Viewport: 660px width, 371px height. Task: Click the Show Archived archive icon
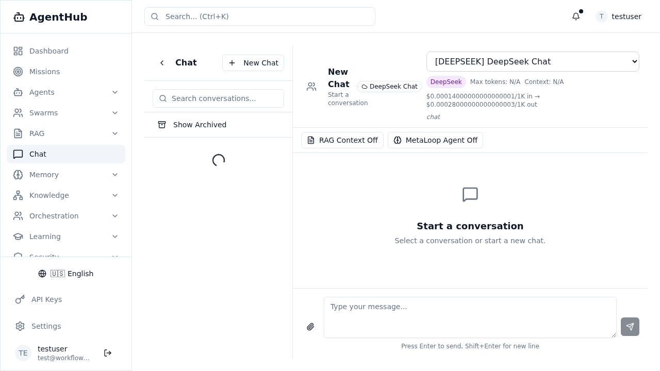click(x=162, y=125)
